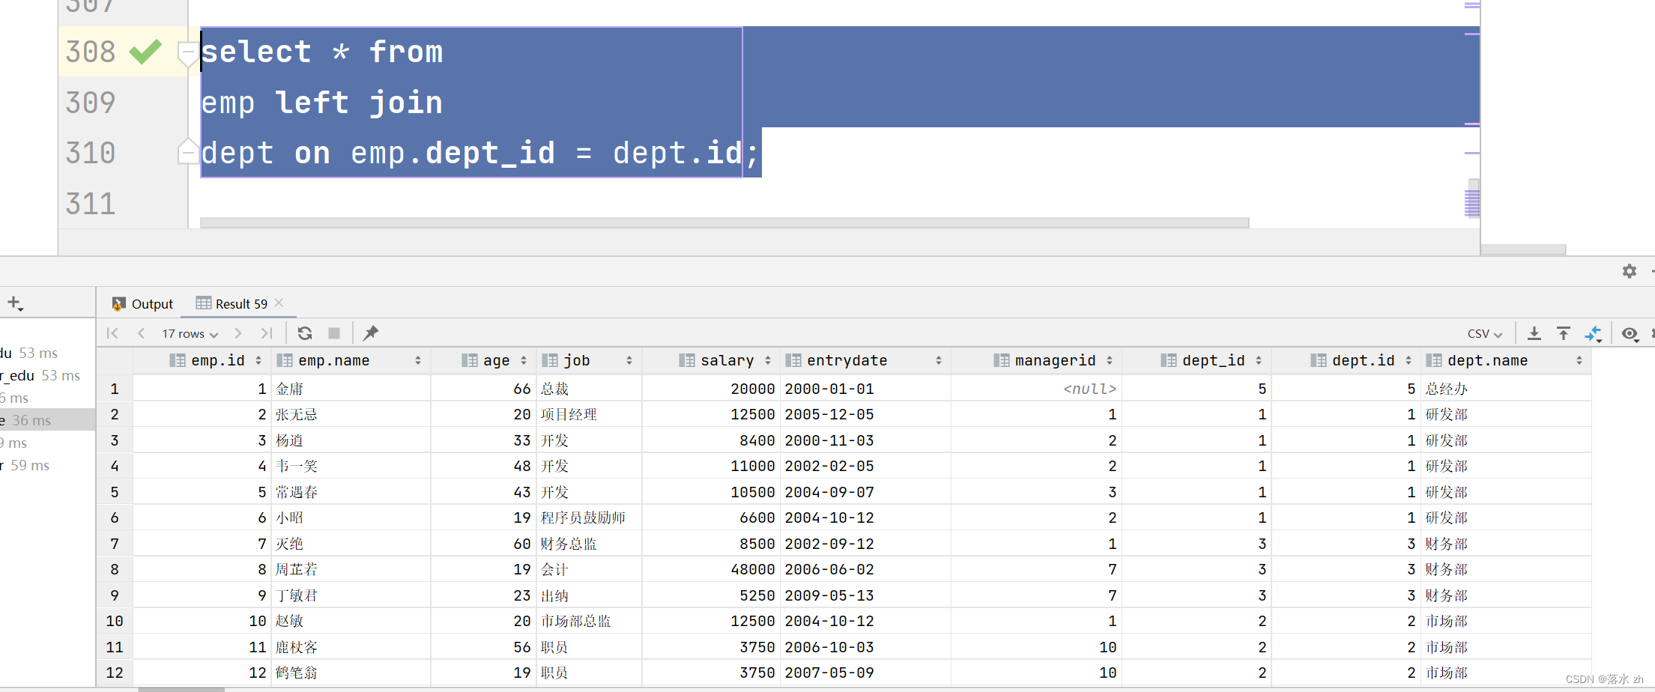Select the cell with name 张无忌
This screenshot has height=692, width=1655.
click(x=351, y=414)
